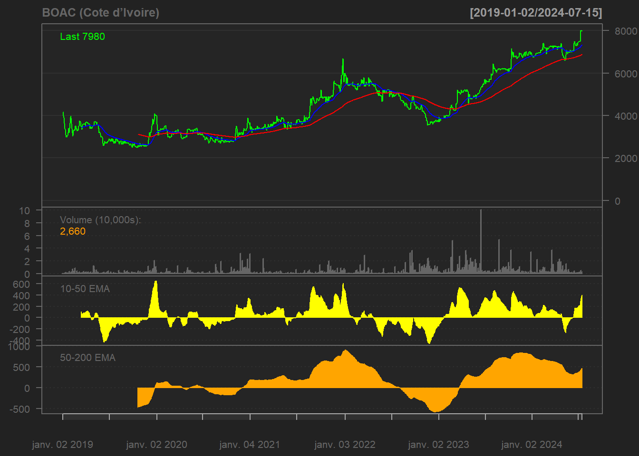
Task: Select the green Last 7980 price label
Action: click(82, 37)
